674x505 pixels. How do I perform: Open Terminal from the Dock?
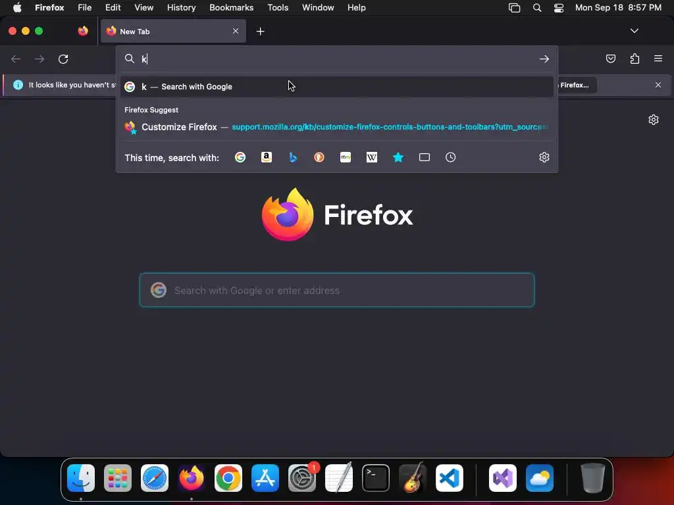pos(376,478)
